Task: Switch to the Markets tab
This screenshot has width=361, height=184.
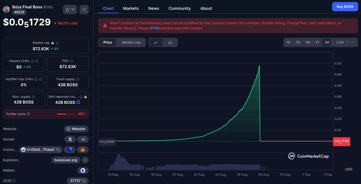Action: point(131,8)
